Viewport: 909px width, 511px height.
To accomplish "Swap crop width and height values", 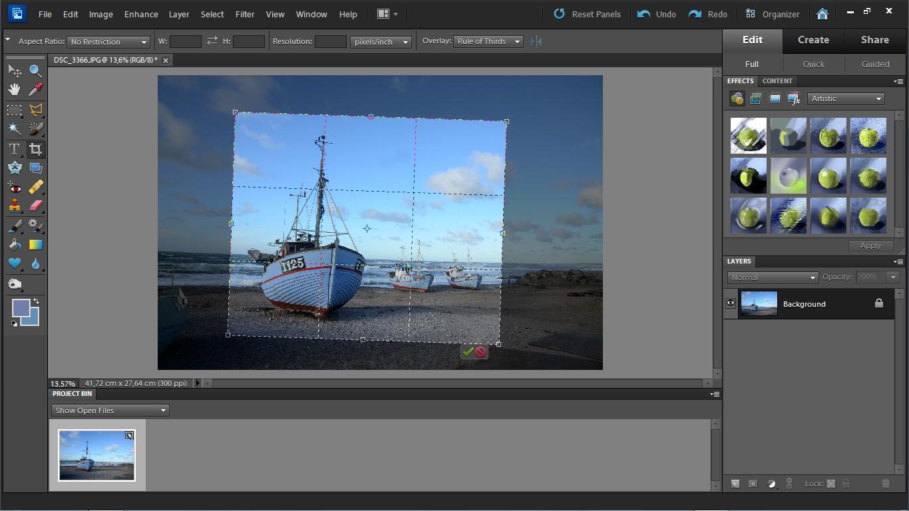I will pos(212,41).
